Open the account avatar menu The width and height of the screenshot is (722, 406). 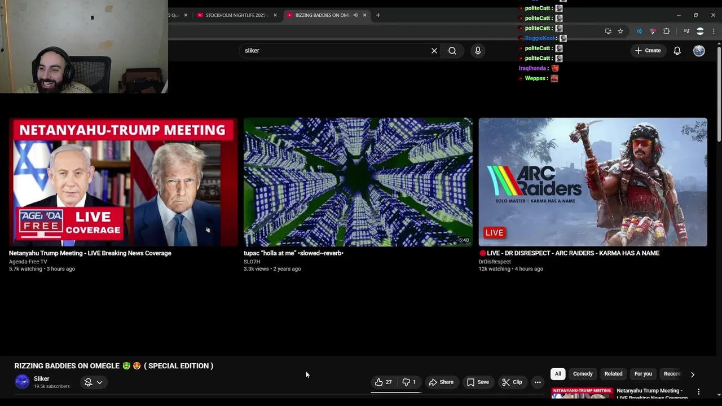pyautogui.click(x=699, y=51)
